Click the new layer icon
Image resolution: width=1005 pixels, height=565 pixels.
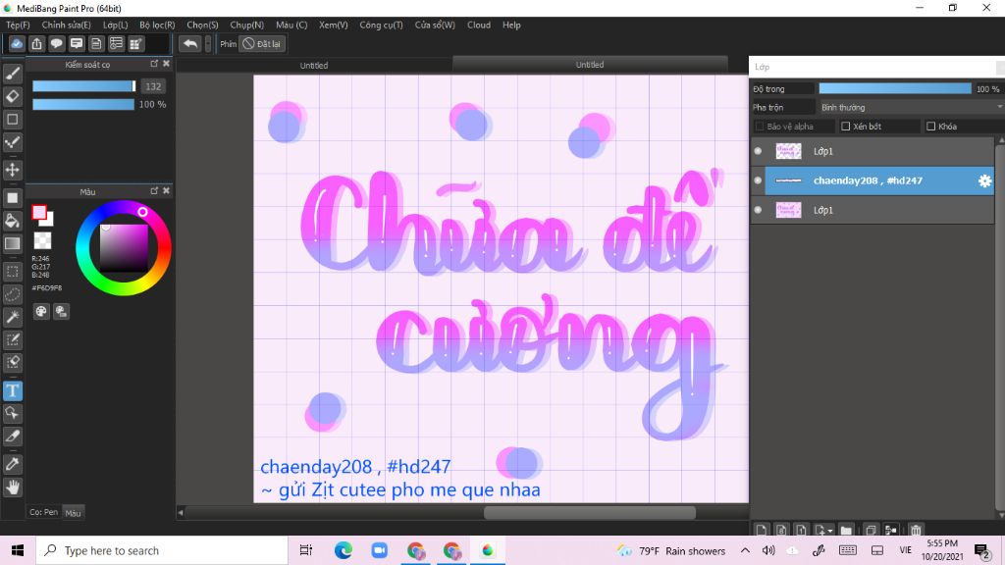(761, 530)
